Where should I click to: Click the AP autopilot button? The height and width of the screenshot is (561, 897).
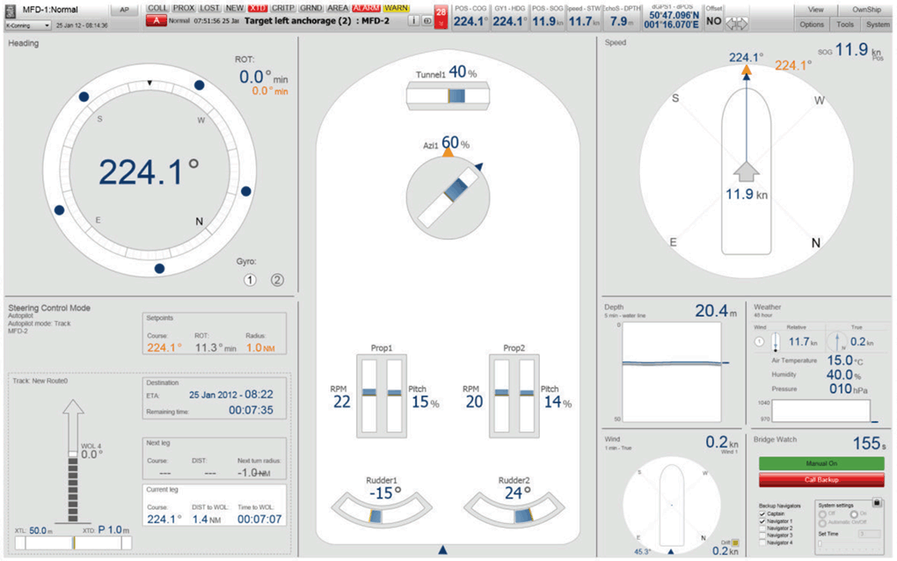pyautogui.click(x=124, y=10)
